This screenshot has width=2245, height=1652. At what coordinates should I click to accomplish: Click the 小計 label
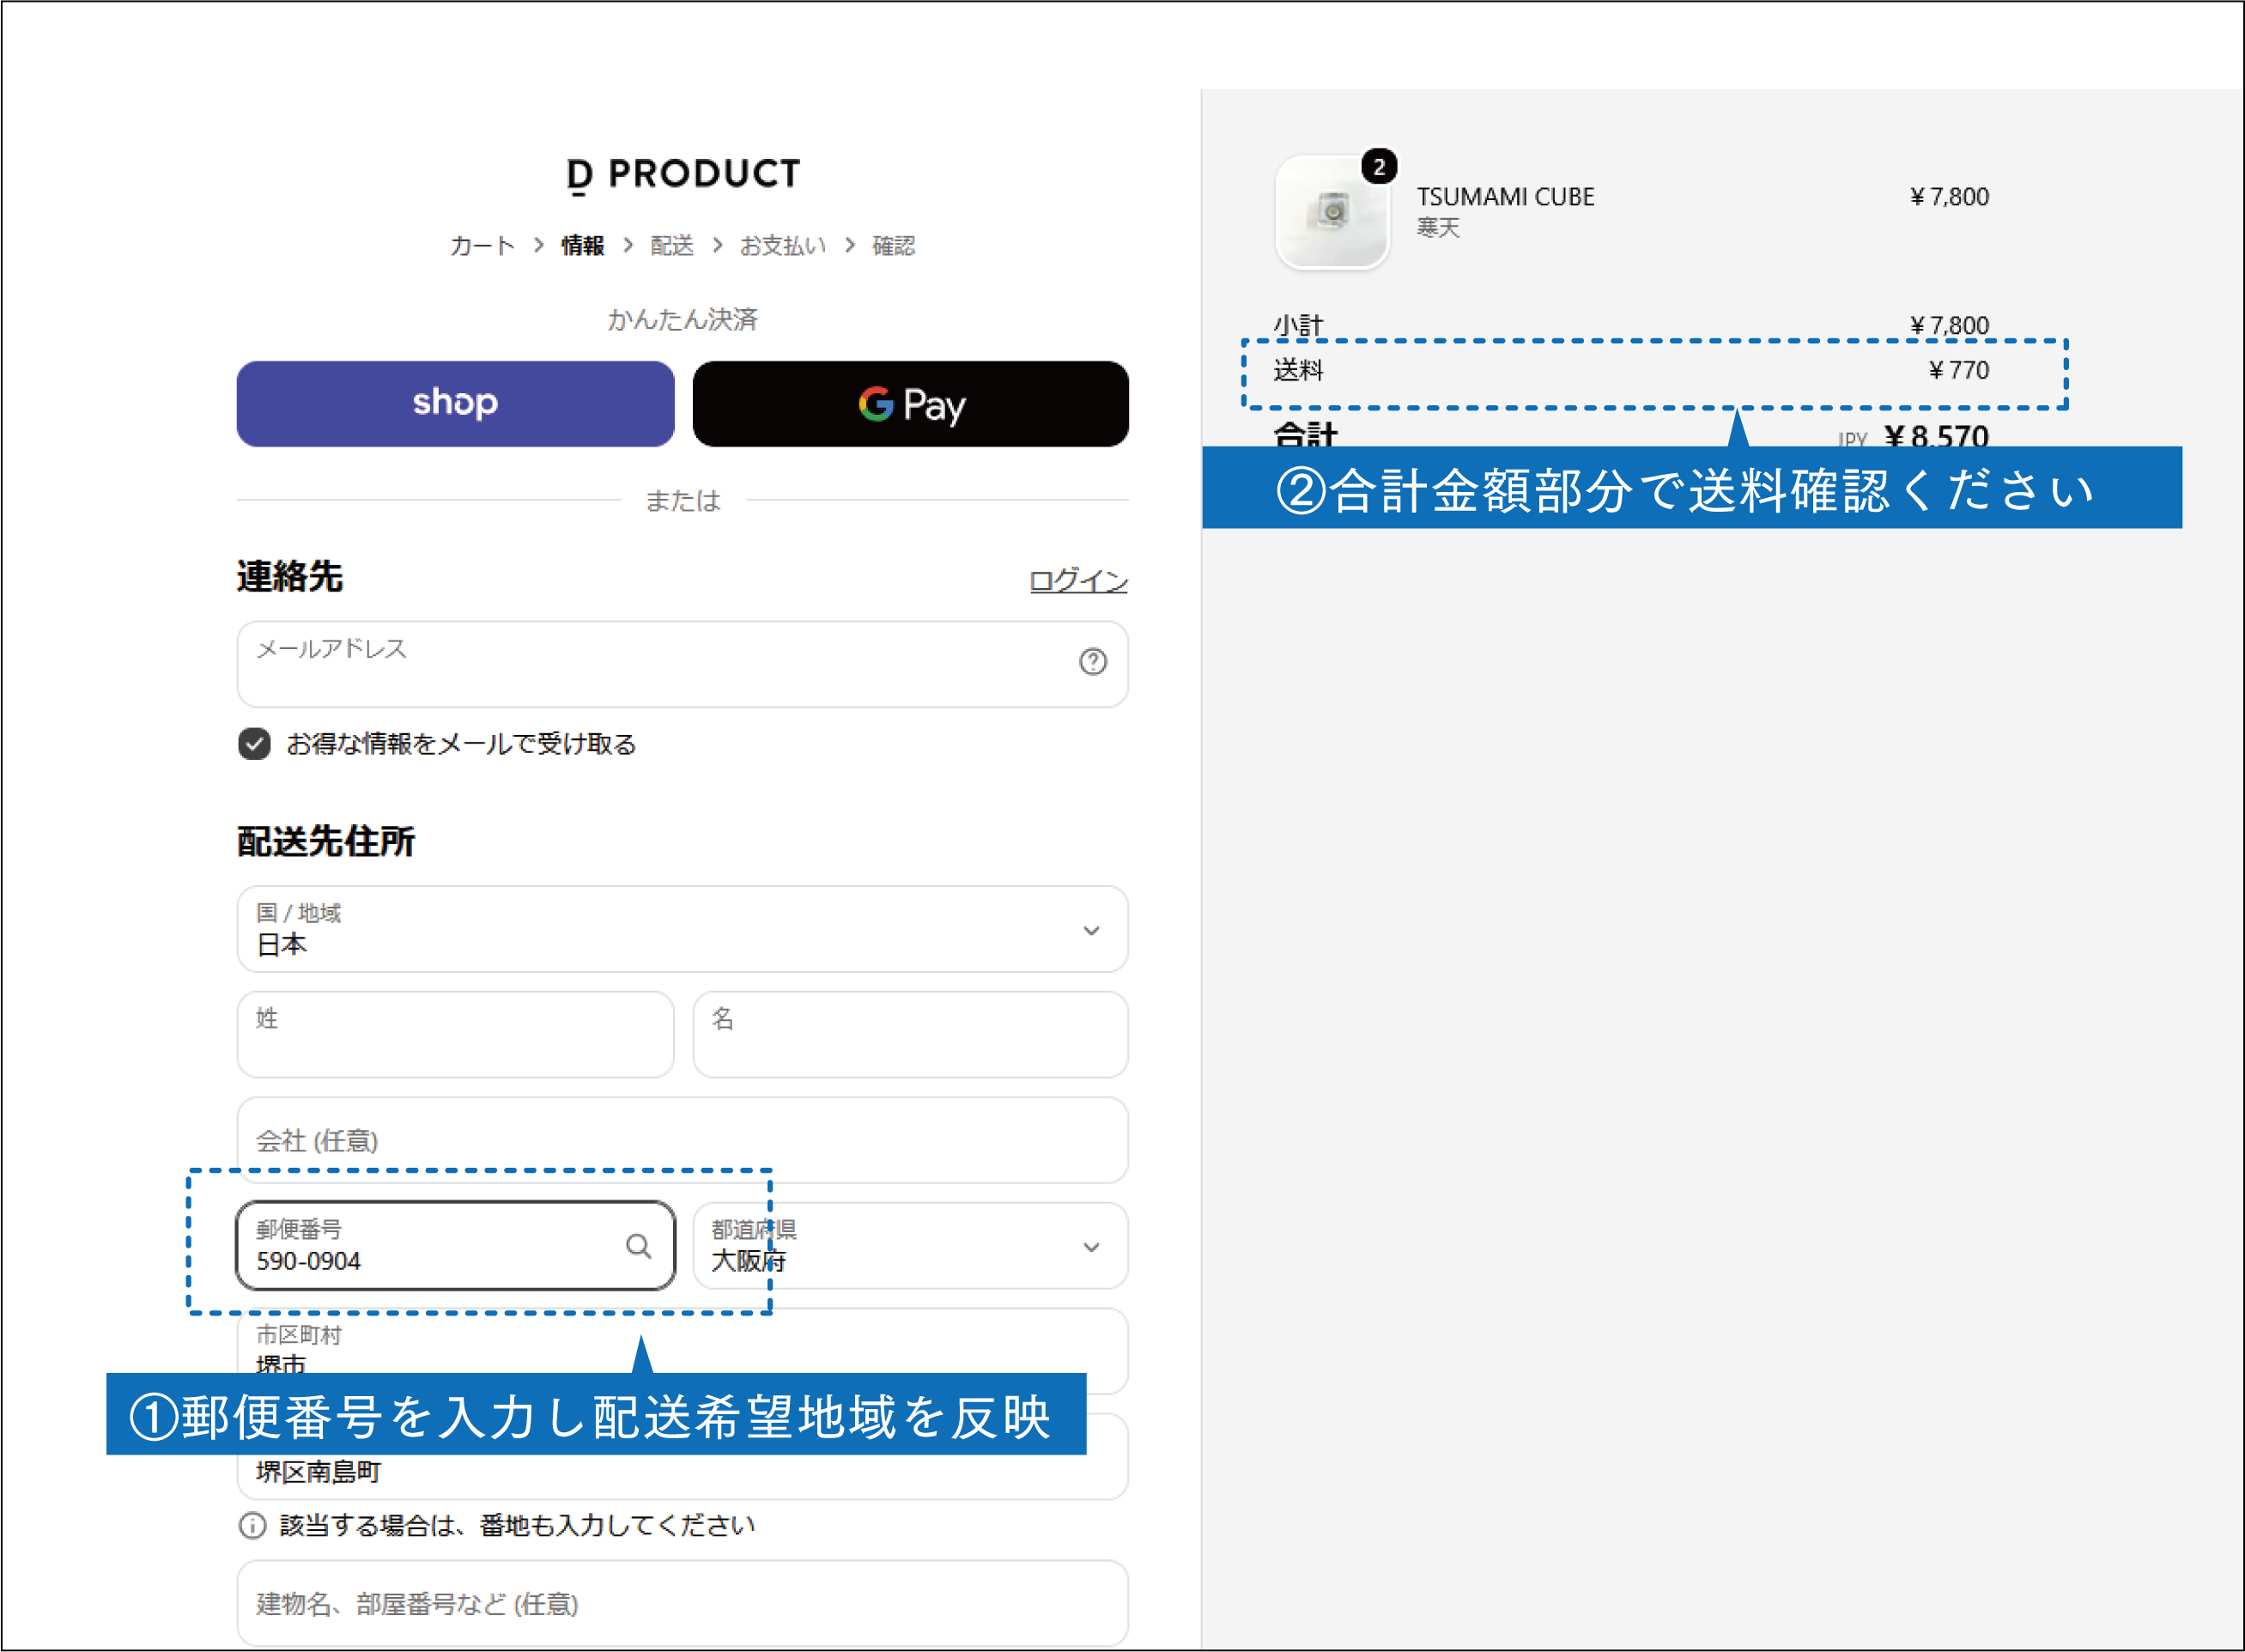(x=1298, y=326)
